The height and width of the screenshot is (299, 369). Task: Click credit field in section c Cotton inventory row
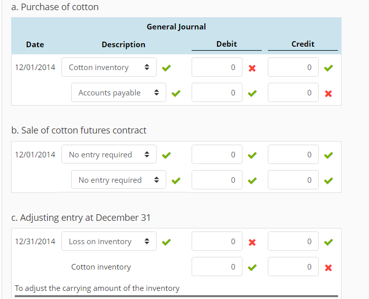[293, 267]
